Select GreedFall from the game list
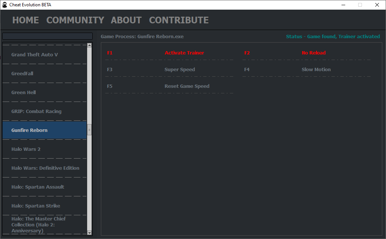The height and width of the screenshot is (239, 386). click(44, 73)
